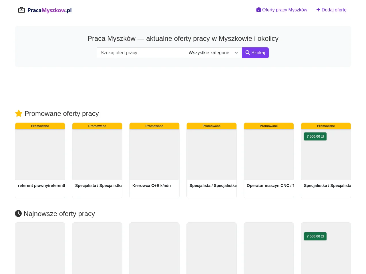This screenshot has height=274, width=366.
Task: Click 7 500,00 zł badge in promoted offers
Action: (x=315, y=136)
